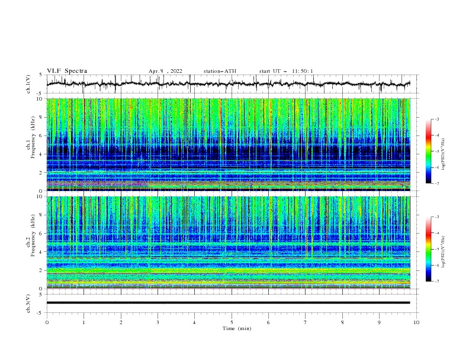Click the "2" kHz tick on ch.2 frequency axis

point(42,270)
